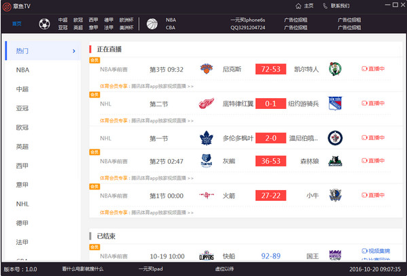Click the Detroit Red Wings logo
This screenshot has width=407, height=276.
207,103
